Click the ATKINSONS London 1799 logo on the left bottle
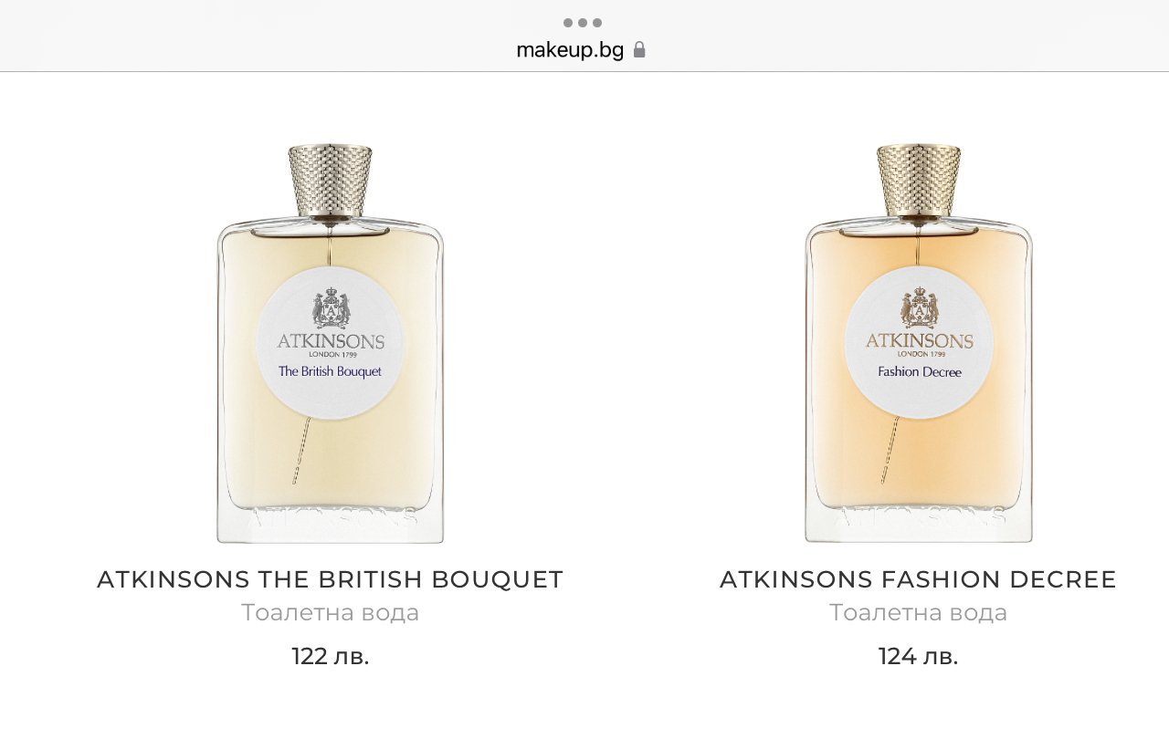The height and width of the screenshot is (739, 1169). (x=331, y=346)
